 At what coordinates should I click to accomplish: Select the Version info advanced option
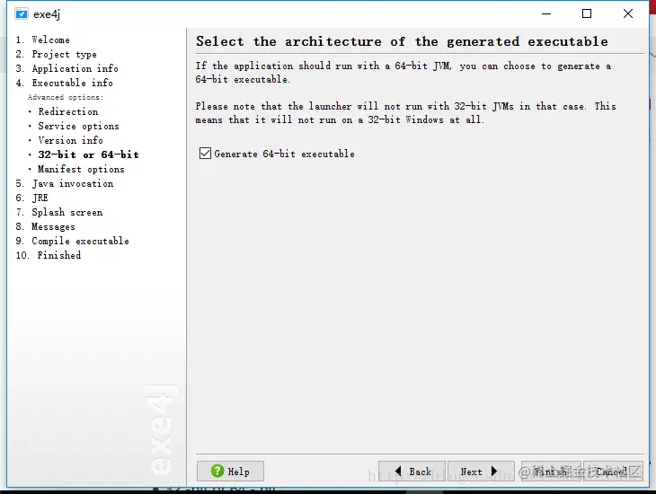(x=70, y=140)
